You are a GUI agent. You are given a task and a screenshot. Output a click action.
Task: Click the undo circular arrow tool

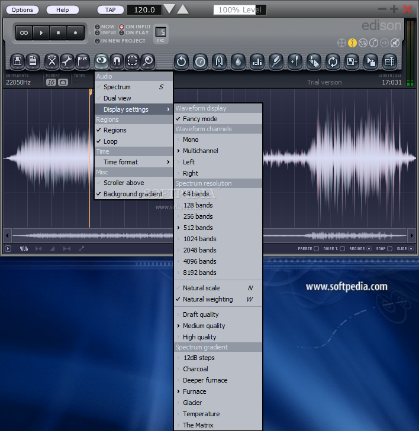coord(181,61)
